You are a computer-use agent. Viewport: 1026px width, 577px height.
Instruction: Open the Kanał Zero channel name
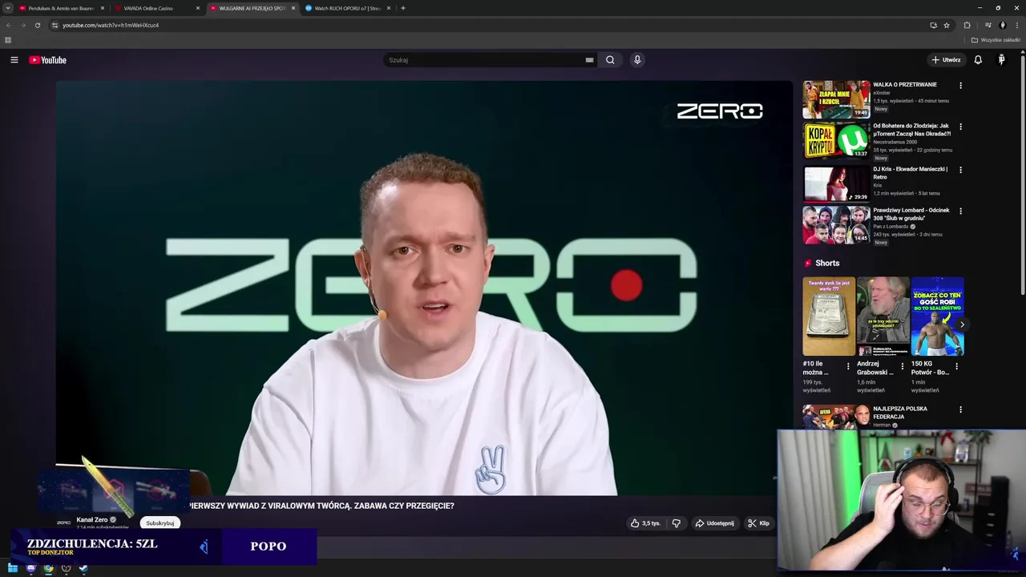91,519
